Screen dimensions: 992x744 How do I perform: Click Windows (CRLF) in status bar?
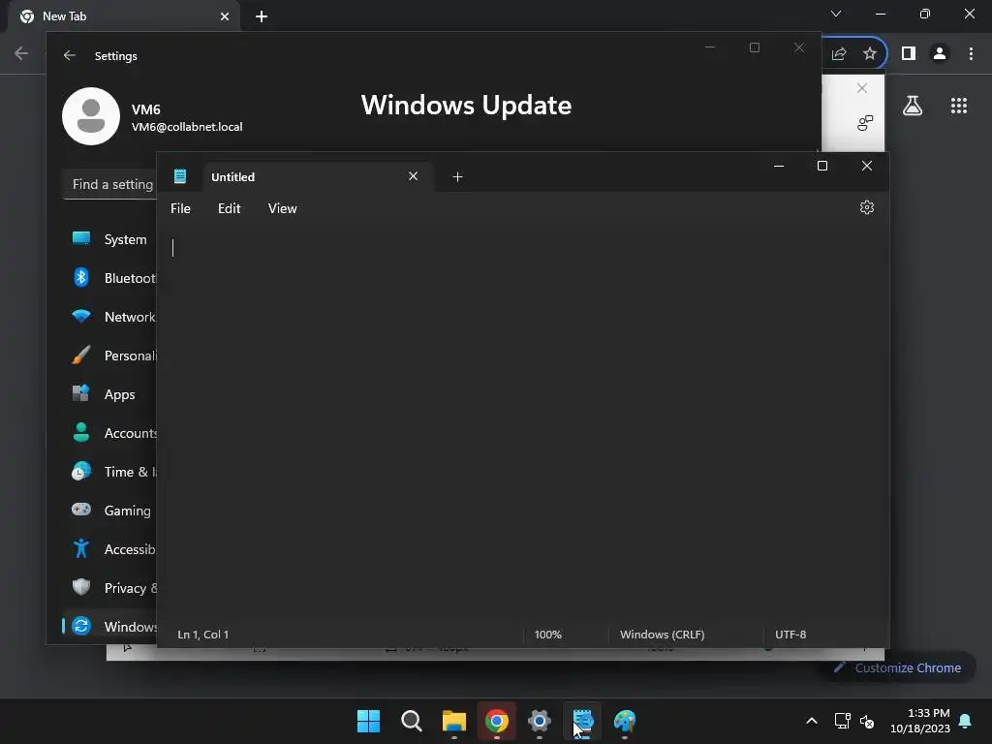[x=662, y=635]
